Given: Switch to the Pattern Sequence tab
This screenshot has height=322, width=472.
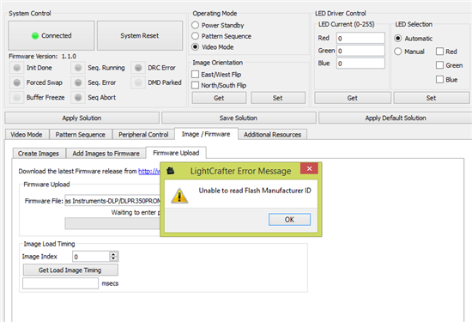Looking at the screenshot, I should point(81,135).
